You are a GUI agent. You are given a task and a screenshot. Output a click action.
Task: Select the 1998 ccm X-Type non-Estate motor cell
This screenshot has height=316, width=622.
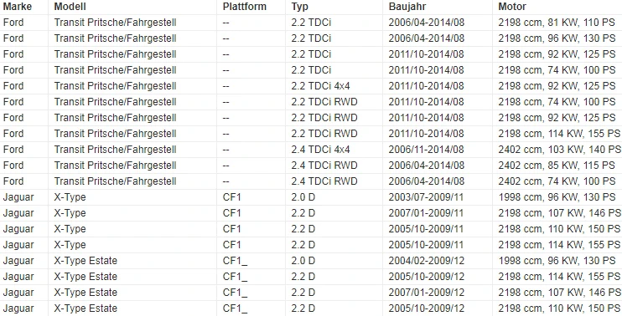(557, 197)
